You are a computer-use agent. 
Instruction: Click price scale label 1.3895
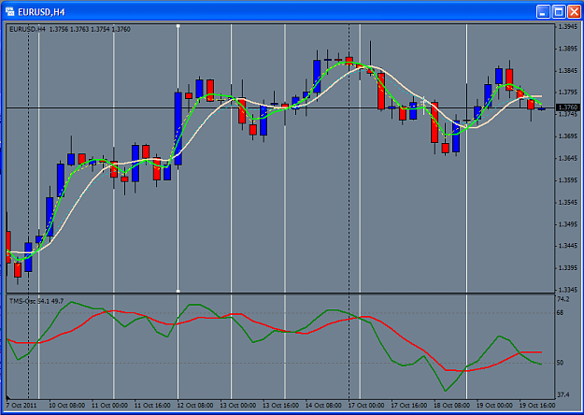pyautogui.click(x=567, y=49)
